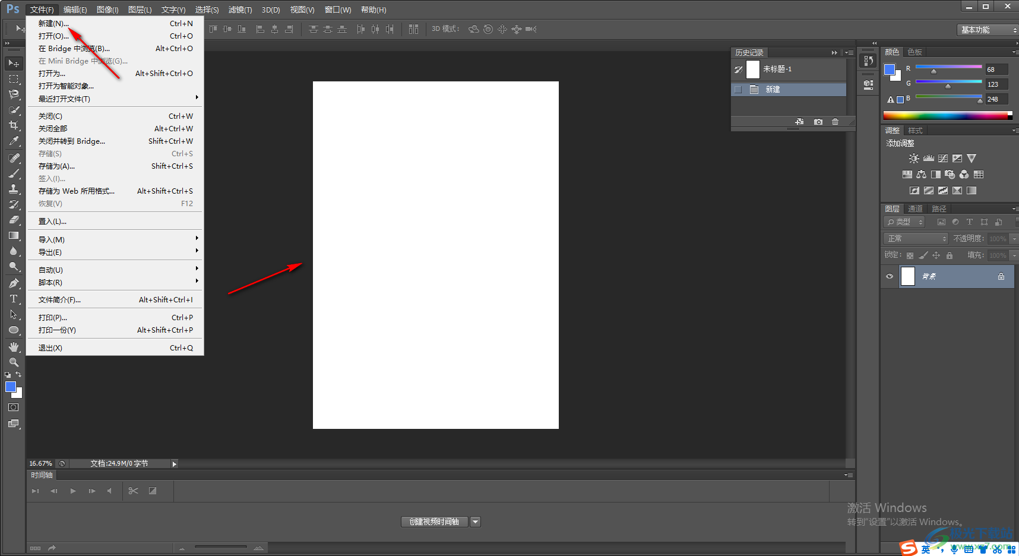Click the Pen tool icon
Image resolution: width=1019 pixels, height=556 pixels.
(x=14, y=283)
